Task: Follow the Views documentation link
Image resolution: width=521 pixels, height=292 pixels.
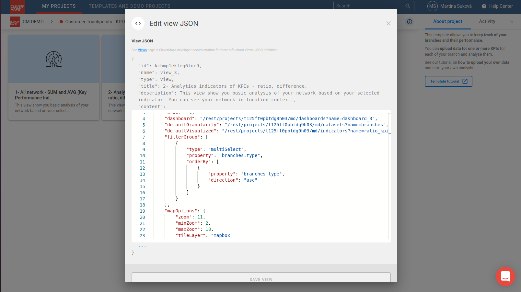Action: (x=142, y=50)
